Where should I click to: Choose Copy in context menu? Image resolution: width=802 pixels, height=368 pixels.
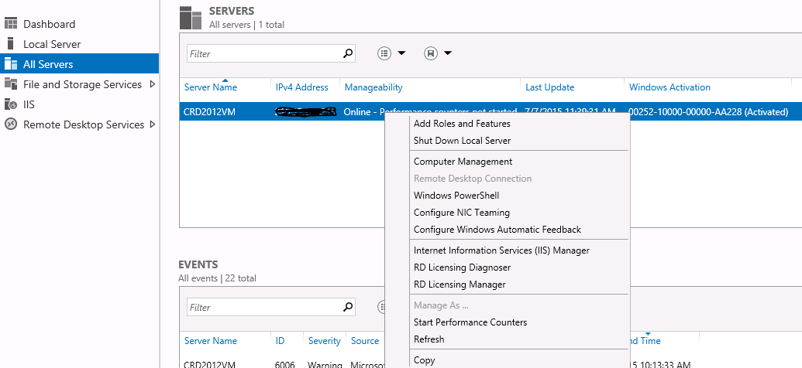pos(424,360)
